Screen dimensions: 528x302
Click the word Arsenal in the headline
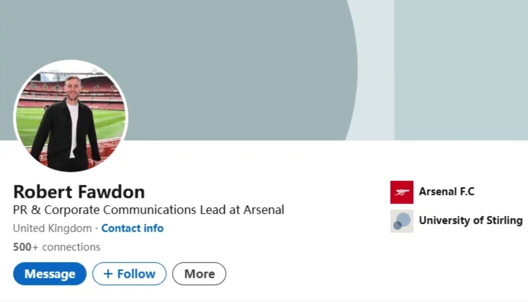click(x=264, y=210)
